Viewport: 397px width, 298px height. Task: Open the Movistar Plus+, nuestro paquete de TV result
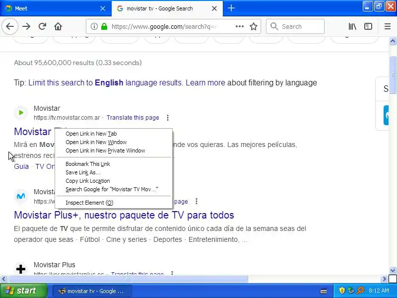point(124,215)
